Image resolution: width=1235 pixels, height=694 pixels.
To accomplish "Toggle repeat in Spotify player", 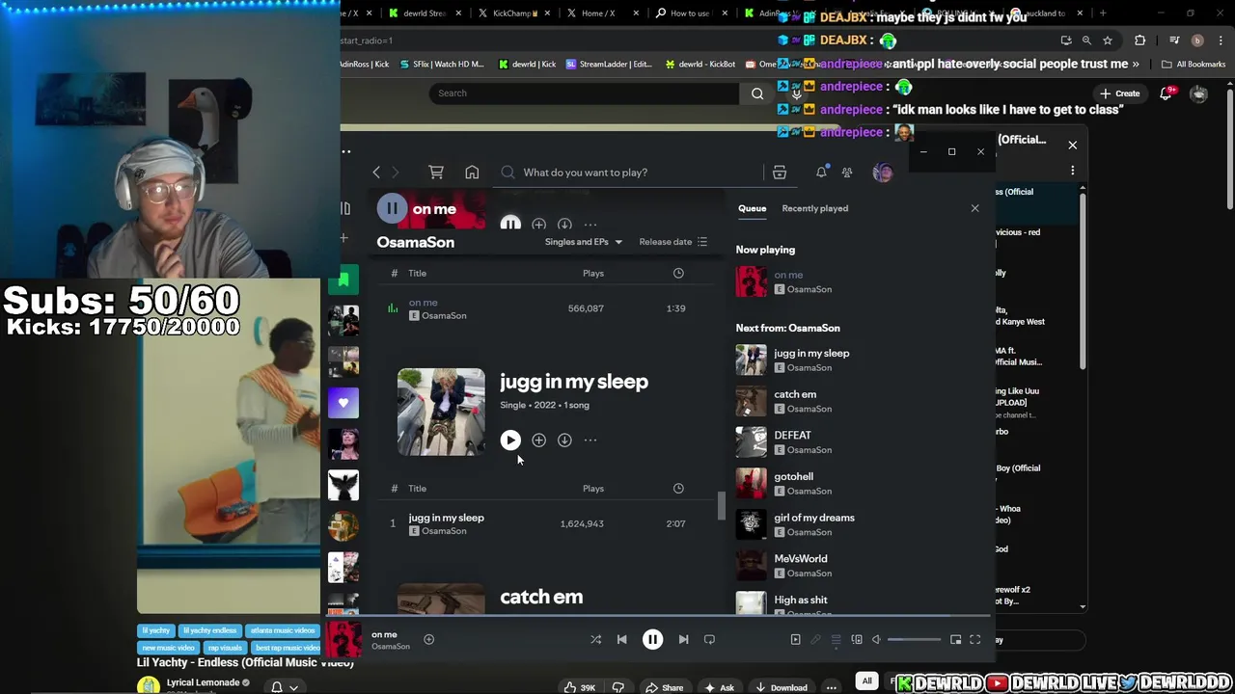I will (709, 639).
